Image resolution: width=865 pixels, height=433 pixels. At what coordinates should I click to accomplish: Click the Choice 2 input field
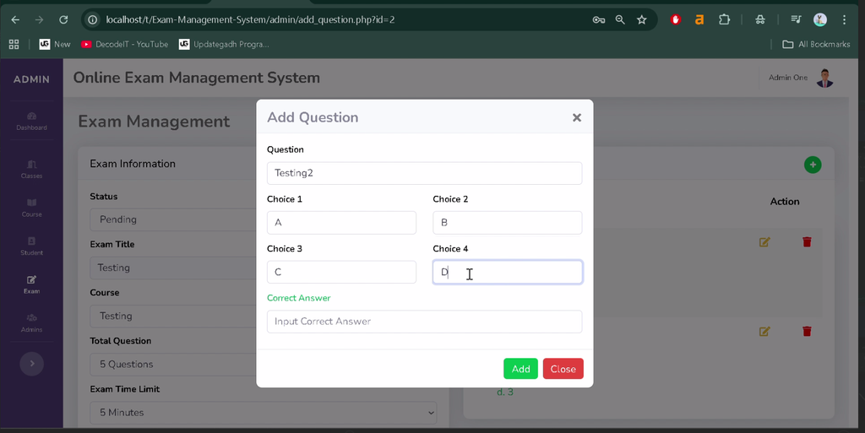point(507,223)
